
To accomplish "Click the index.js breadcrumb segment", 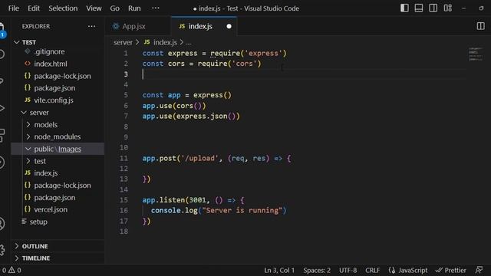I will (x=161, y=42).
